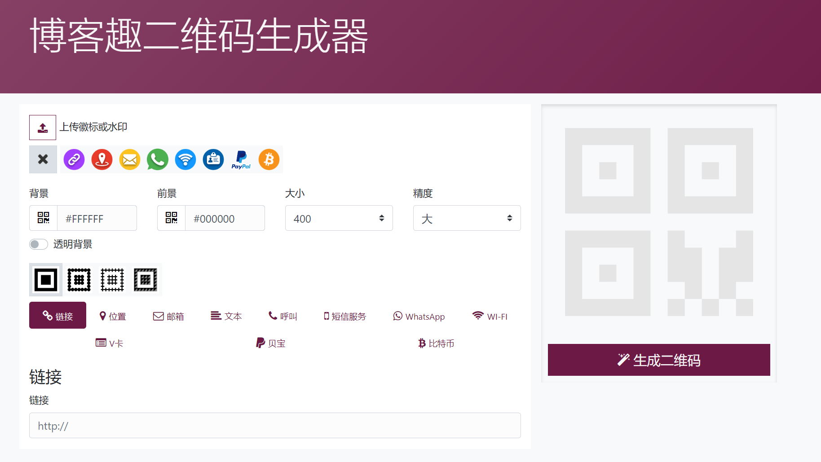Switch to the 短信服务 SMS tab
821x462 pixels.
(345, 316)
